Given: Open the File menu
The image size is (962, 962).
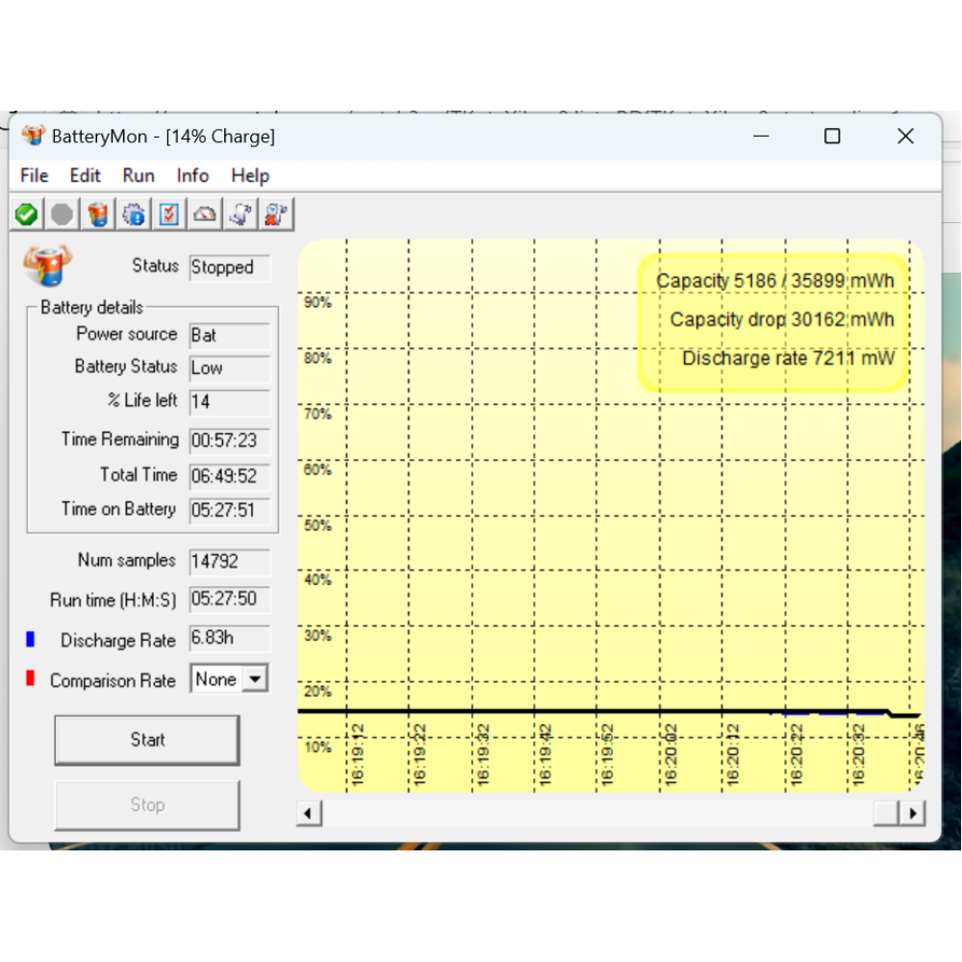Looking at the screenshot, I should coord(34,175).
